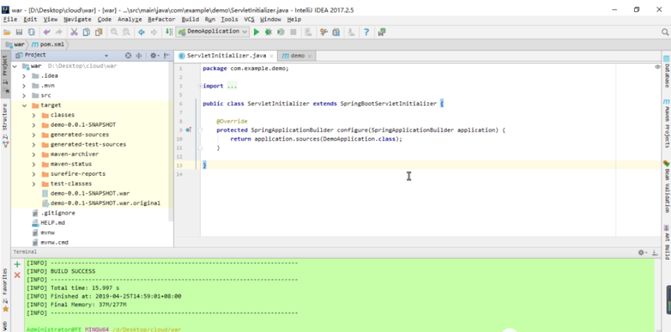Click the Save All toolbar icon
Image resolution: width=671 pixels, height=332 pixels.
[19, 32]
